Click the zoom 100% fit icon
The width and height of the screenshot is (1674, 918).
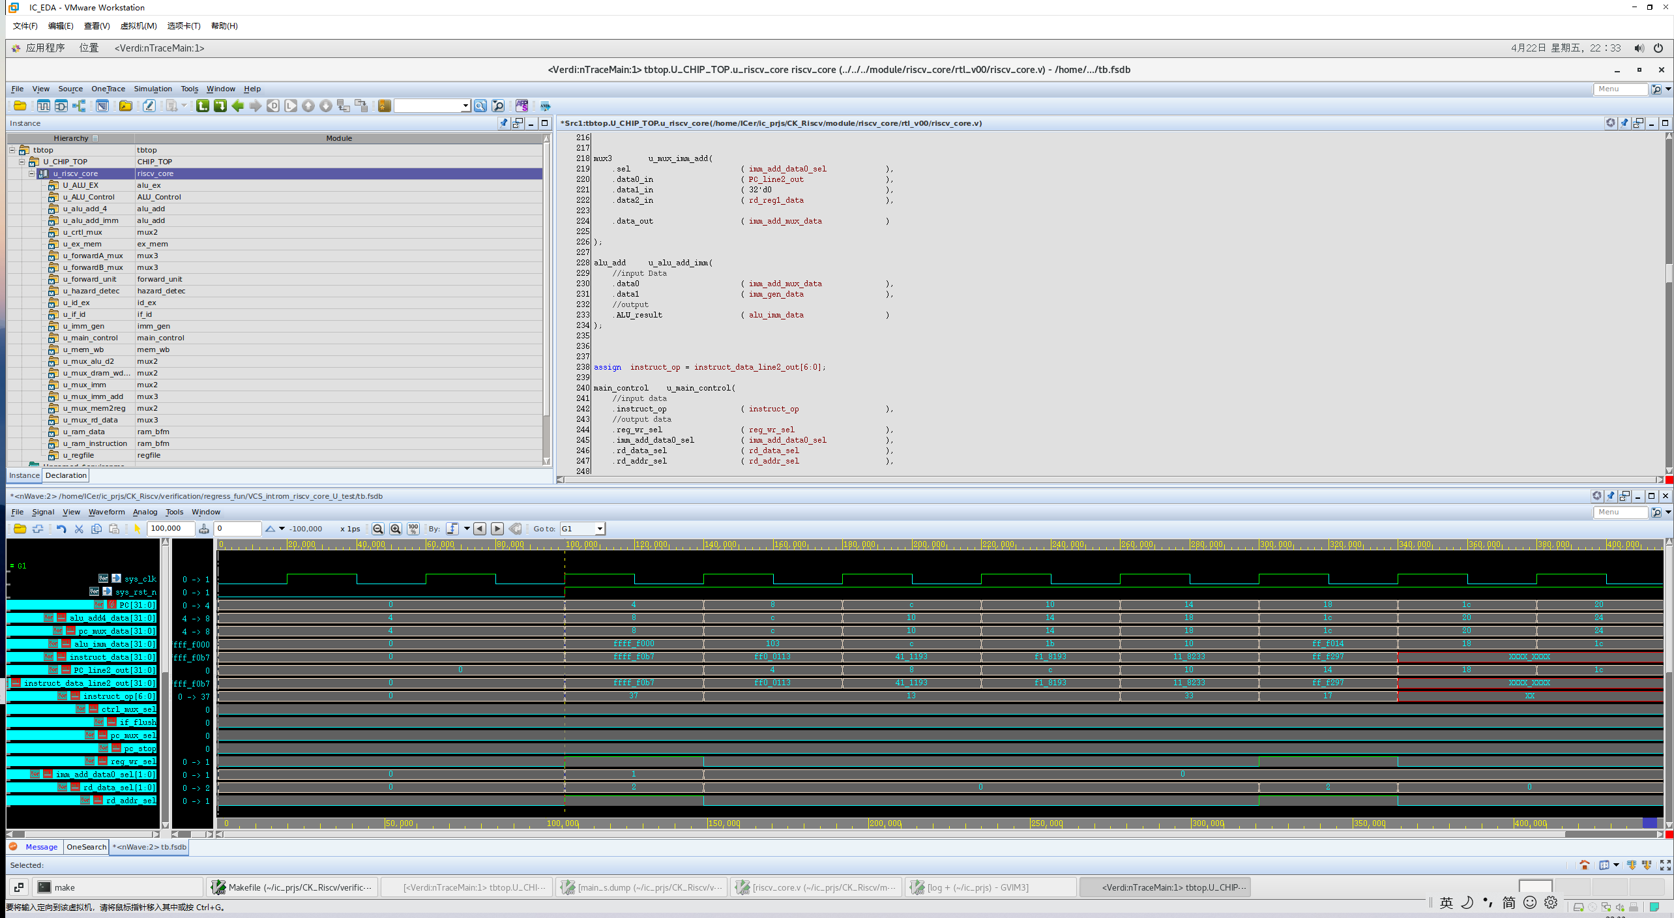click(x=413, y=529)
